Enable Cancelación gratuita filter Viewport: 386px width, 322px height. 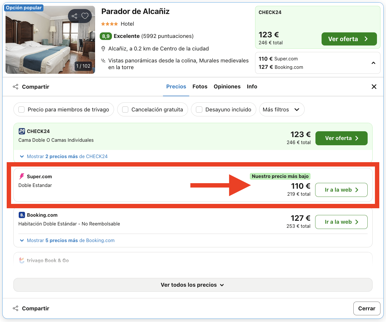click(125, 109)
